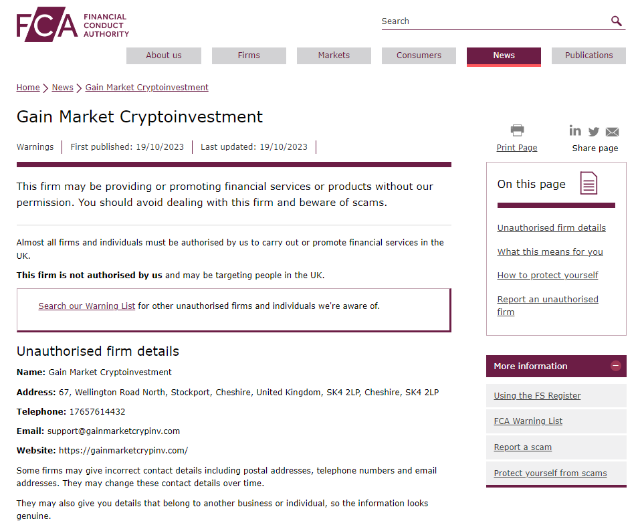Viewport: 640px width, 527px height.
Task: Click the search magnifier icon
Action: pos(617,21)
